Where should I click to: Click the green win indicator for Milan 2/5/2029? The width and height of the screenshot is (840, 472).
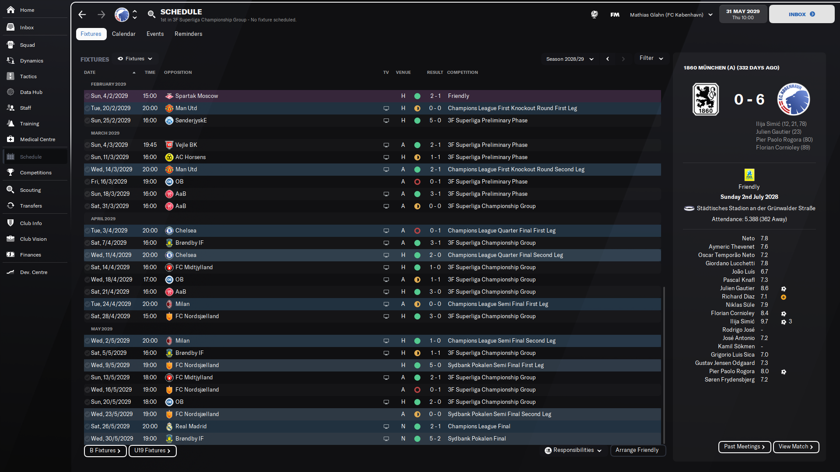[417, 341]
